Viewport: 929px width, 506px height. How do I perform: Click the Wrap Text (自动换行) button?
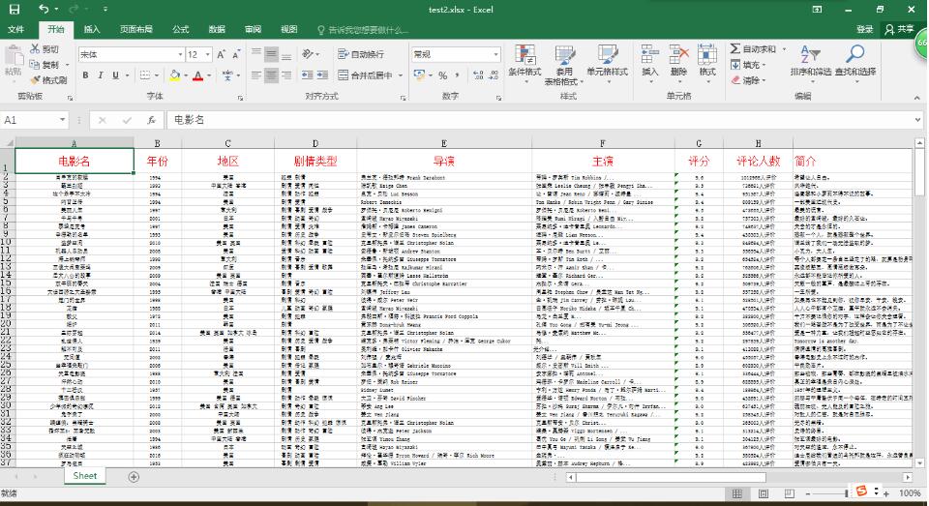(x=361, y=54)
